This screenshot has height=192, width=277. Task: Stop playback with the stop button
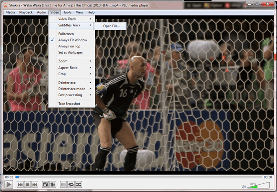coord(27,185)
